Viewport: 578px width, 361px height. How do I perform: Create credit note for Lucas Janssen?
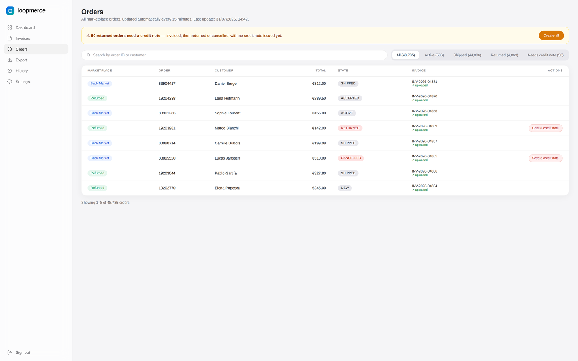point(545,158)
